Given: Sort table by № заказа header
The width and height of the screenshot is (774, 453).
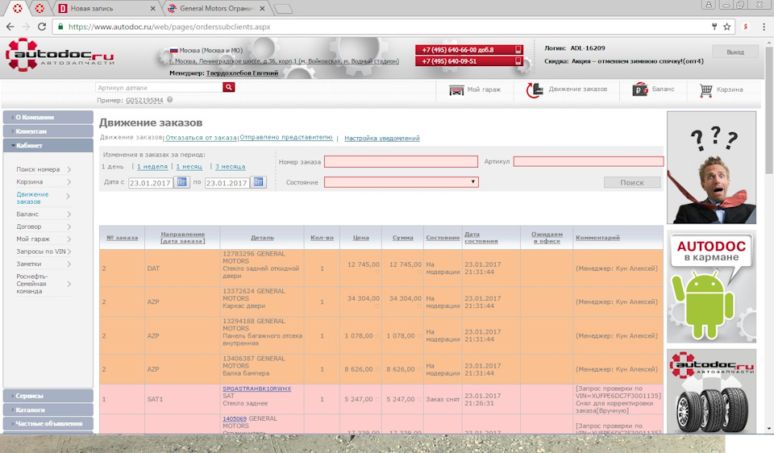Looking at the screenshot, I should [122, 238].
